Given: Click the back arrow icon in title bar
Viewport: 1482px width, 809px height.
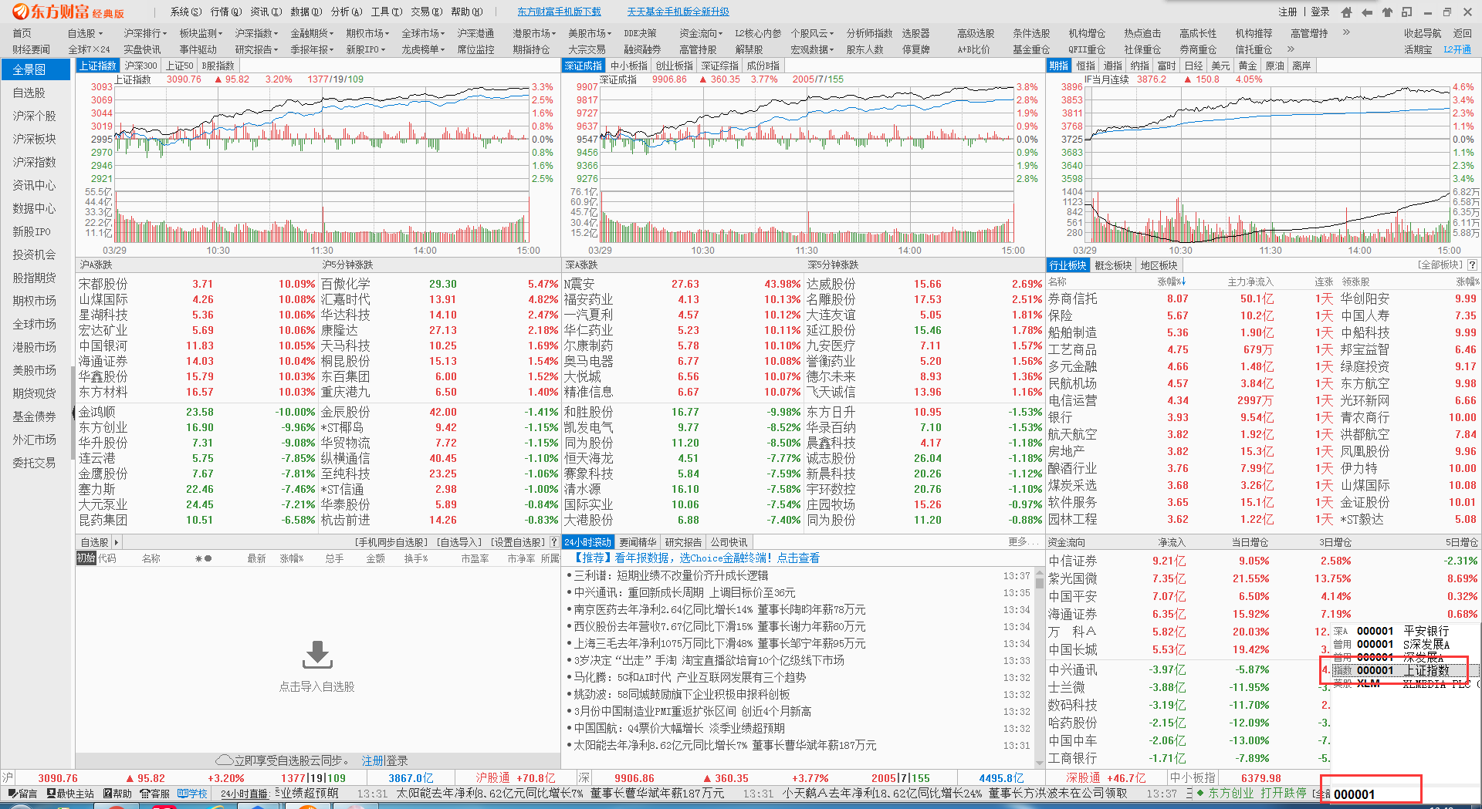Looking at the screenshot, I should (1367, 12).
